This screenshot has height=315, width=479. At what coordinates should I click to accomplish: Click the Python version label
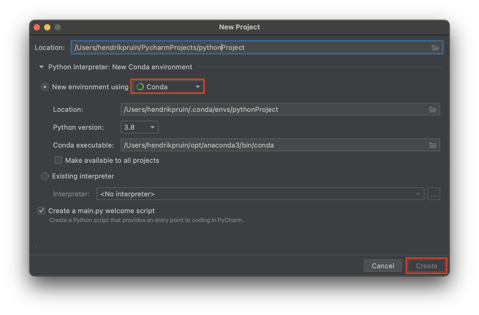click(78, 127)
